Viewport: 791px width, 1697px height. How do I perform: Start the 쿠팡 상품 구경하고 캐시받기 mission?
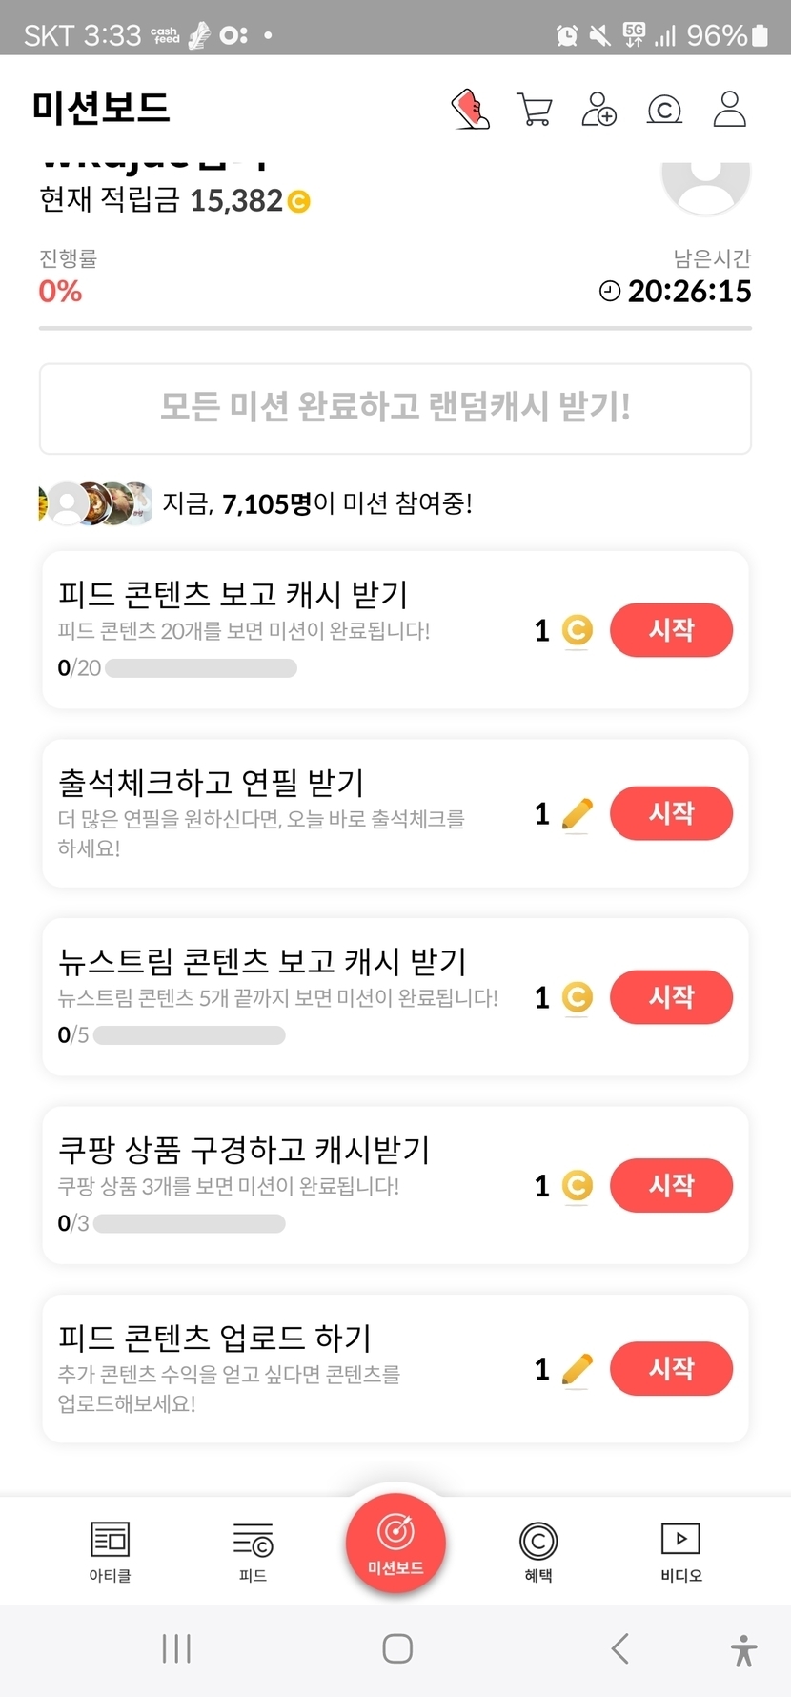671,1185
